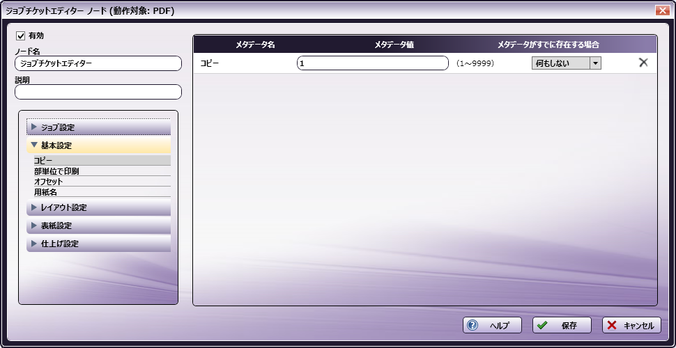
Task: Expand the 仕上げ設定 section
Action: tap(99, 244)
